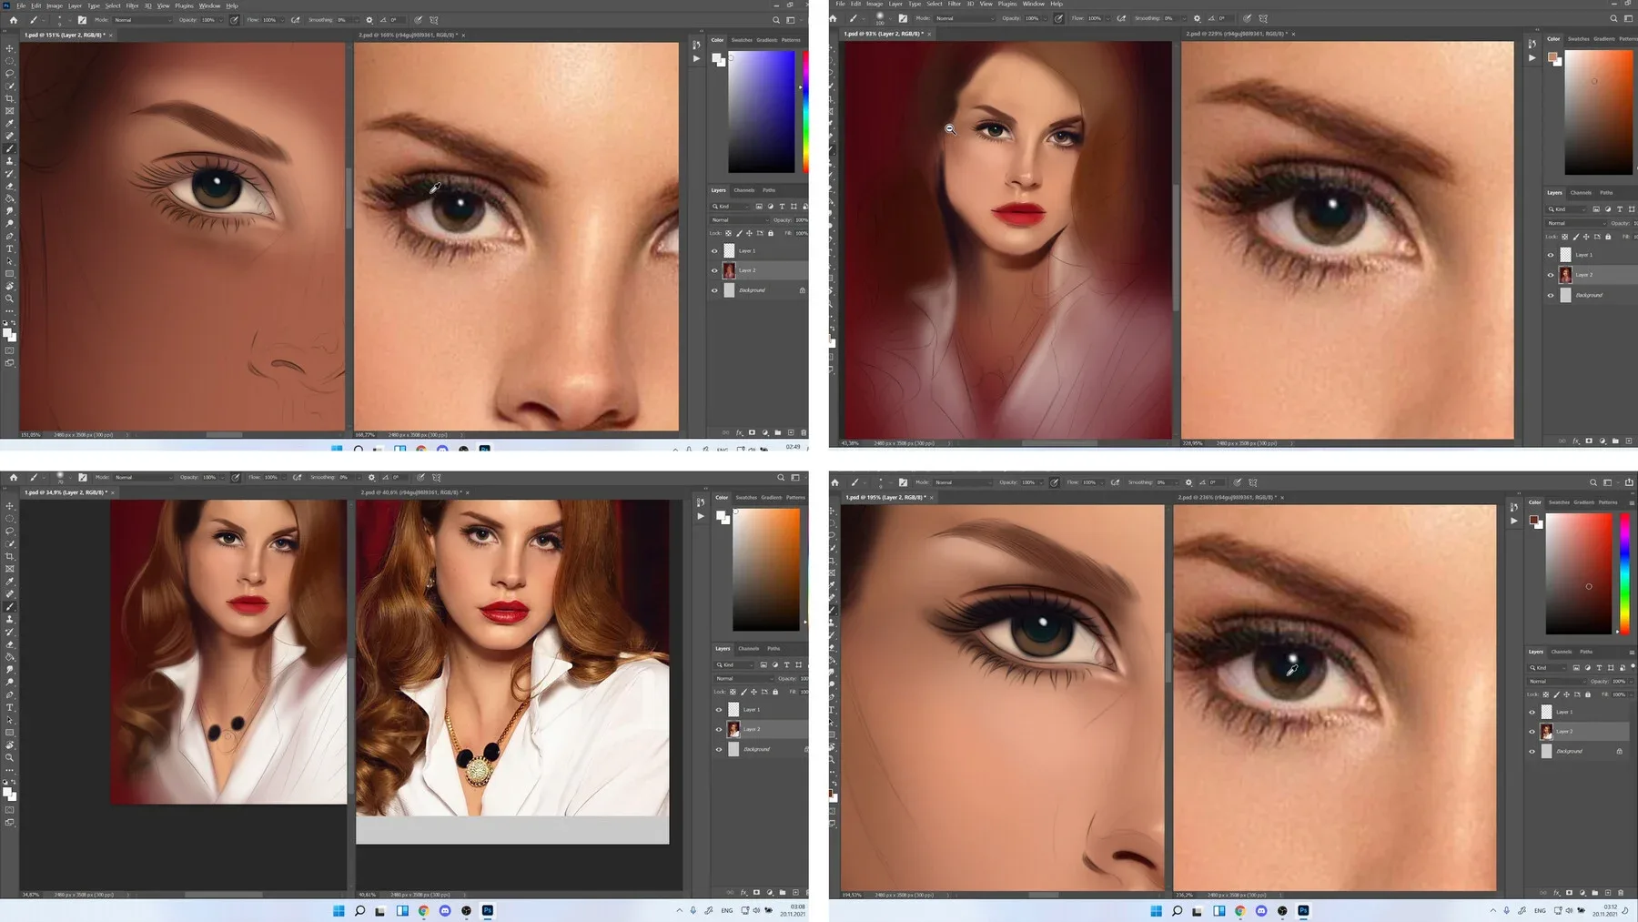This screenshot has height=922, width=1638.
Task: Open Photoshop from the 34.9% window taskbar
Action: coord(488,910)
